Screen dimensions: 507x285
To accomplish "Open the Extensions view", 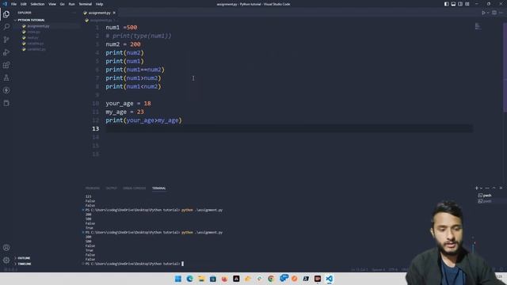I will (x=6, y=65).
